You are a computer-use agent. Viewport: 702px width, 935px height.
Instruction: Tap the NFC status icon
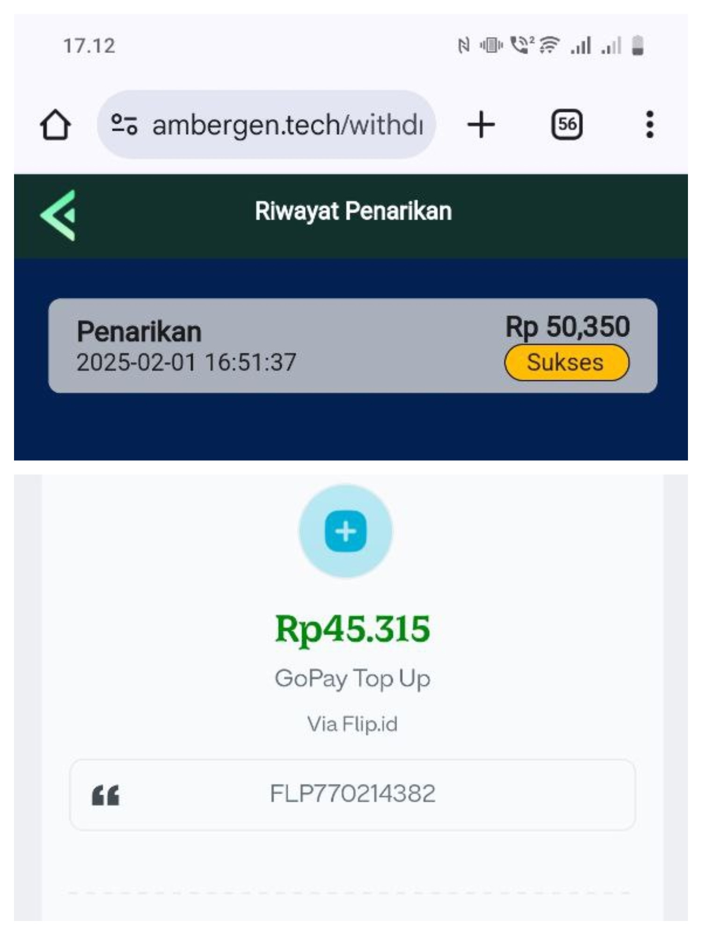[x=463, y=46]
